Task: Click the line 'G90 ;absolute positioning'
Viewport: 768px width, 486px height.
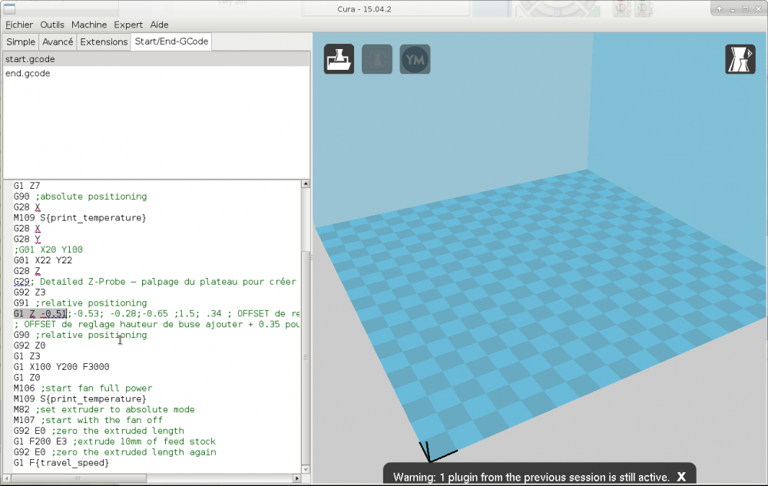Action: pos(81,197)
